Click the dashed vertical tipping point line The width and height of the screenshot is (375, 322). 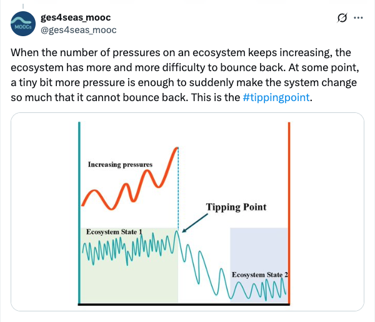(x=179, y=187)
